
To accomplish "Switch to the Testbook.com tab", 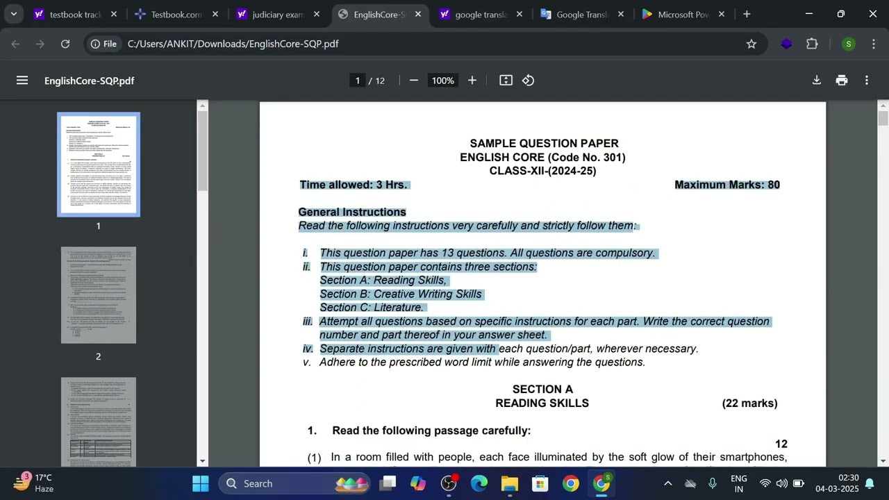I will coord(174,14).
